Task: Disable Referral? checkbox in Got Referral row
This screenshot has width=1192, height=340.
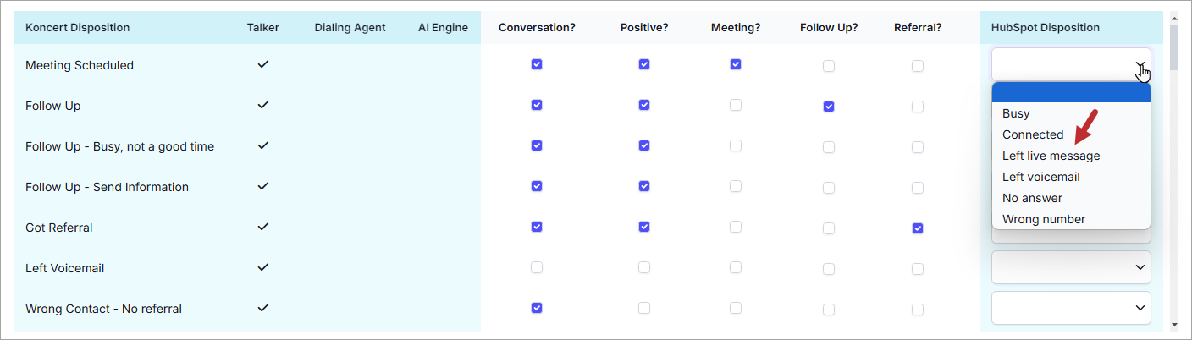Action: pos(918,228)
